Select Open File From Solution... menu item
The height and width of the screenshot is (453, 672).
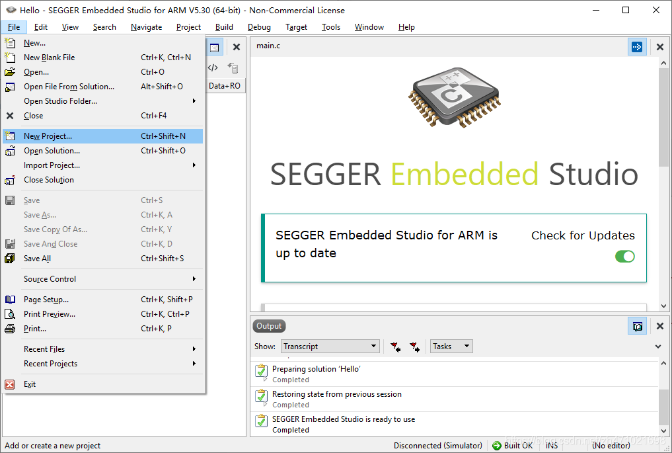103,87
